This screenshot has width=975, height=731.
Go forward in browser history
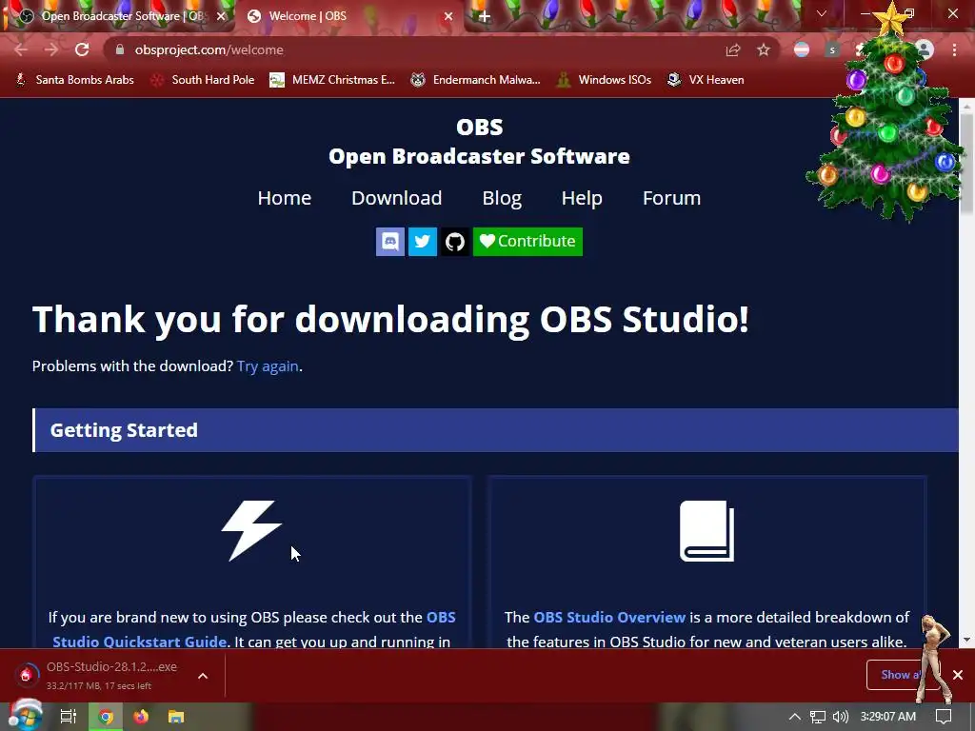pyautogui.click(x=51, y=49)
